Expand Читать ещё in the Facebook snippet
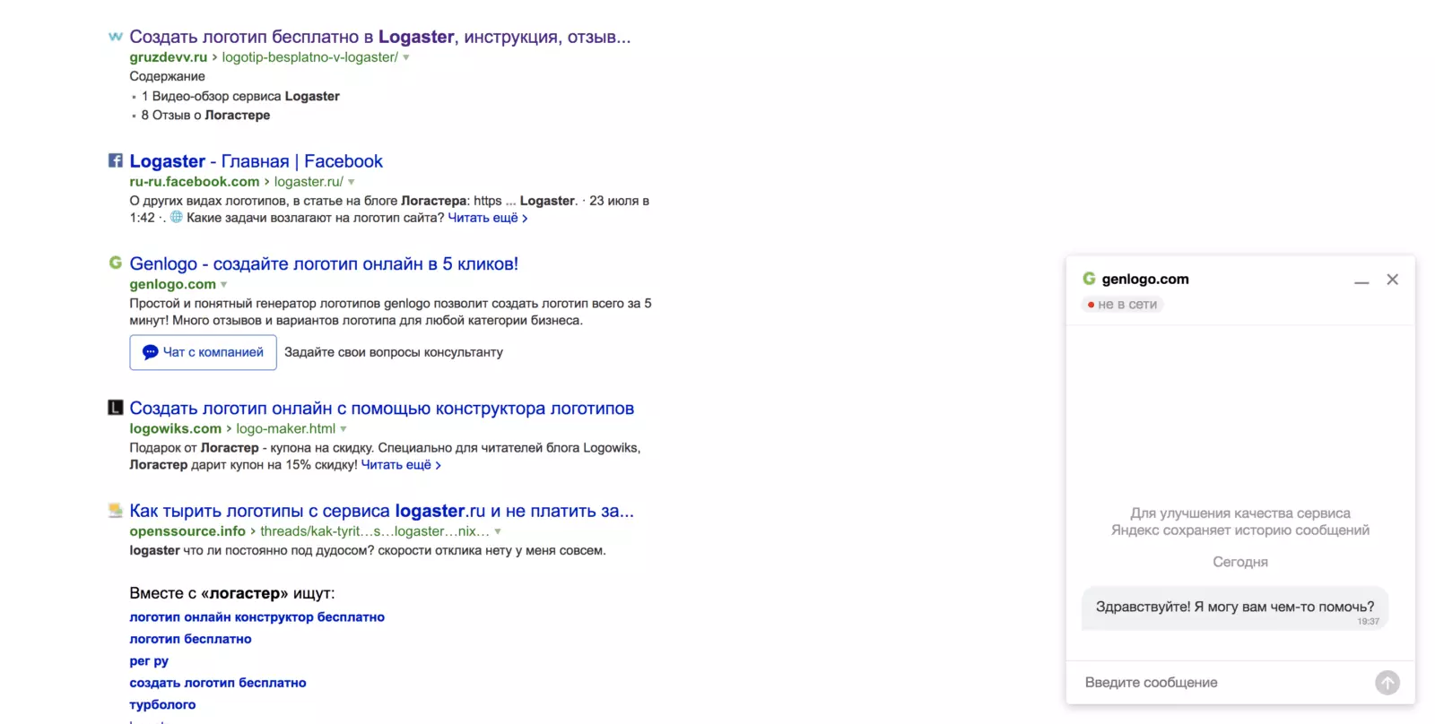The height and width of the screenshot is (724, 1435). click(487, 218)
